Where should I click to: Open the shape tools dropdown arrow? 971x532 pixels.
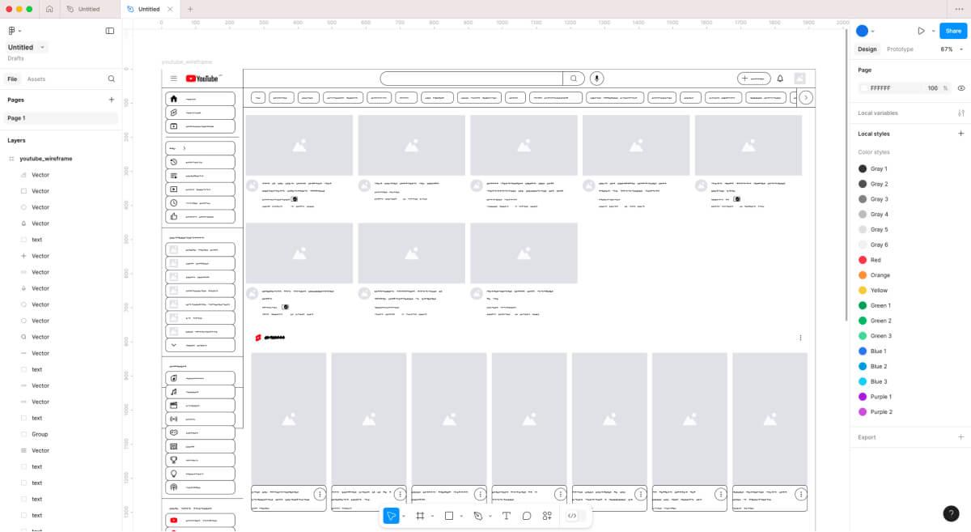pyautogui.click(x=461, y=516)
